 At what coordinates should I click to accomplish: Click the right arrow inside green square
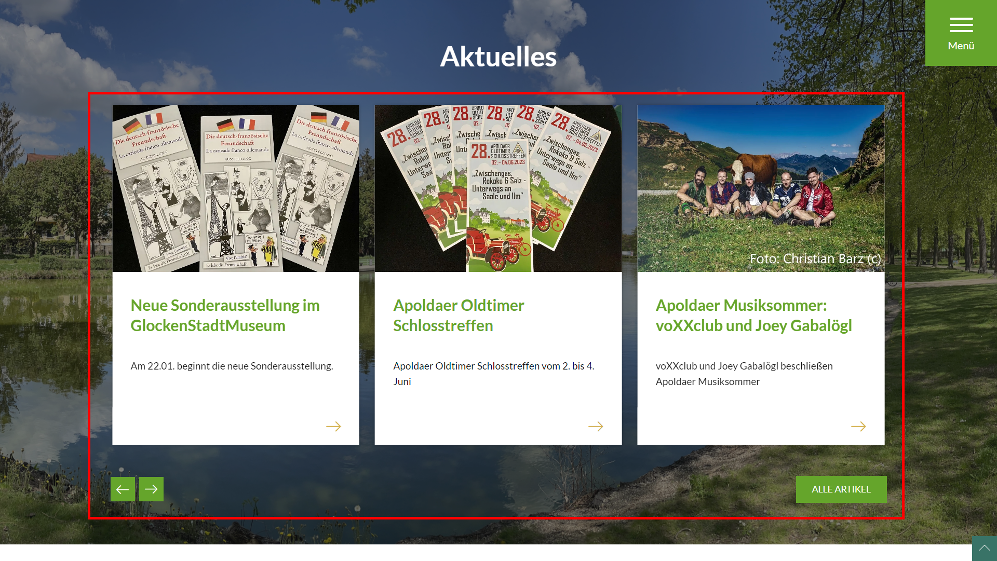[x=151, y=488]
